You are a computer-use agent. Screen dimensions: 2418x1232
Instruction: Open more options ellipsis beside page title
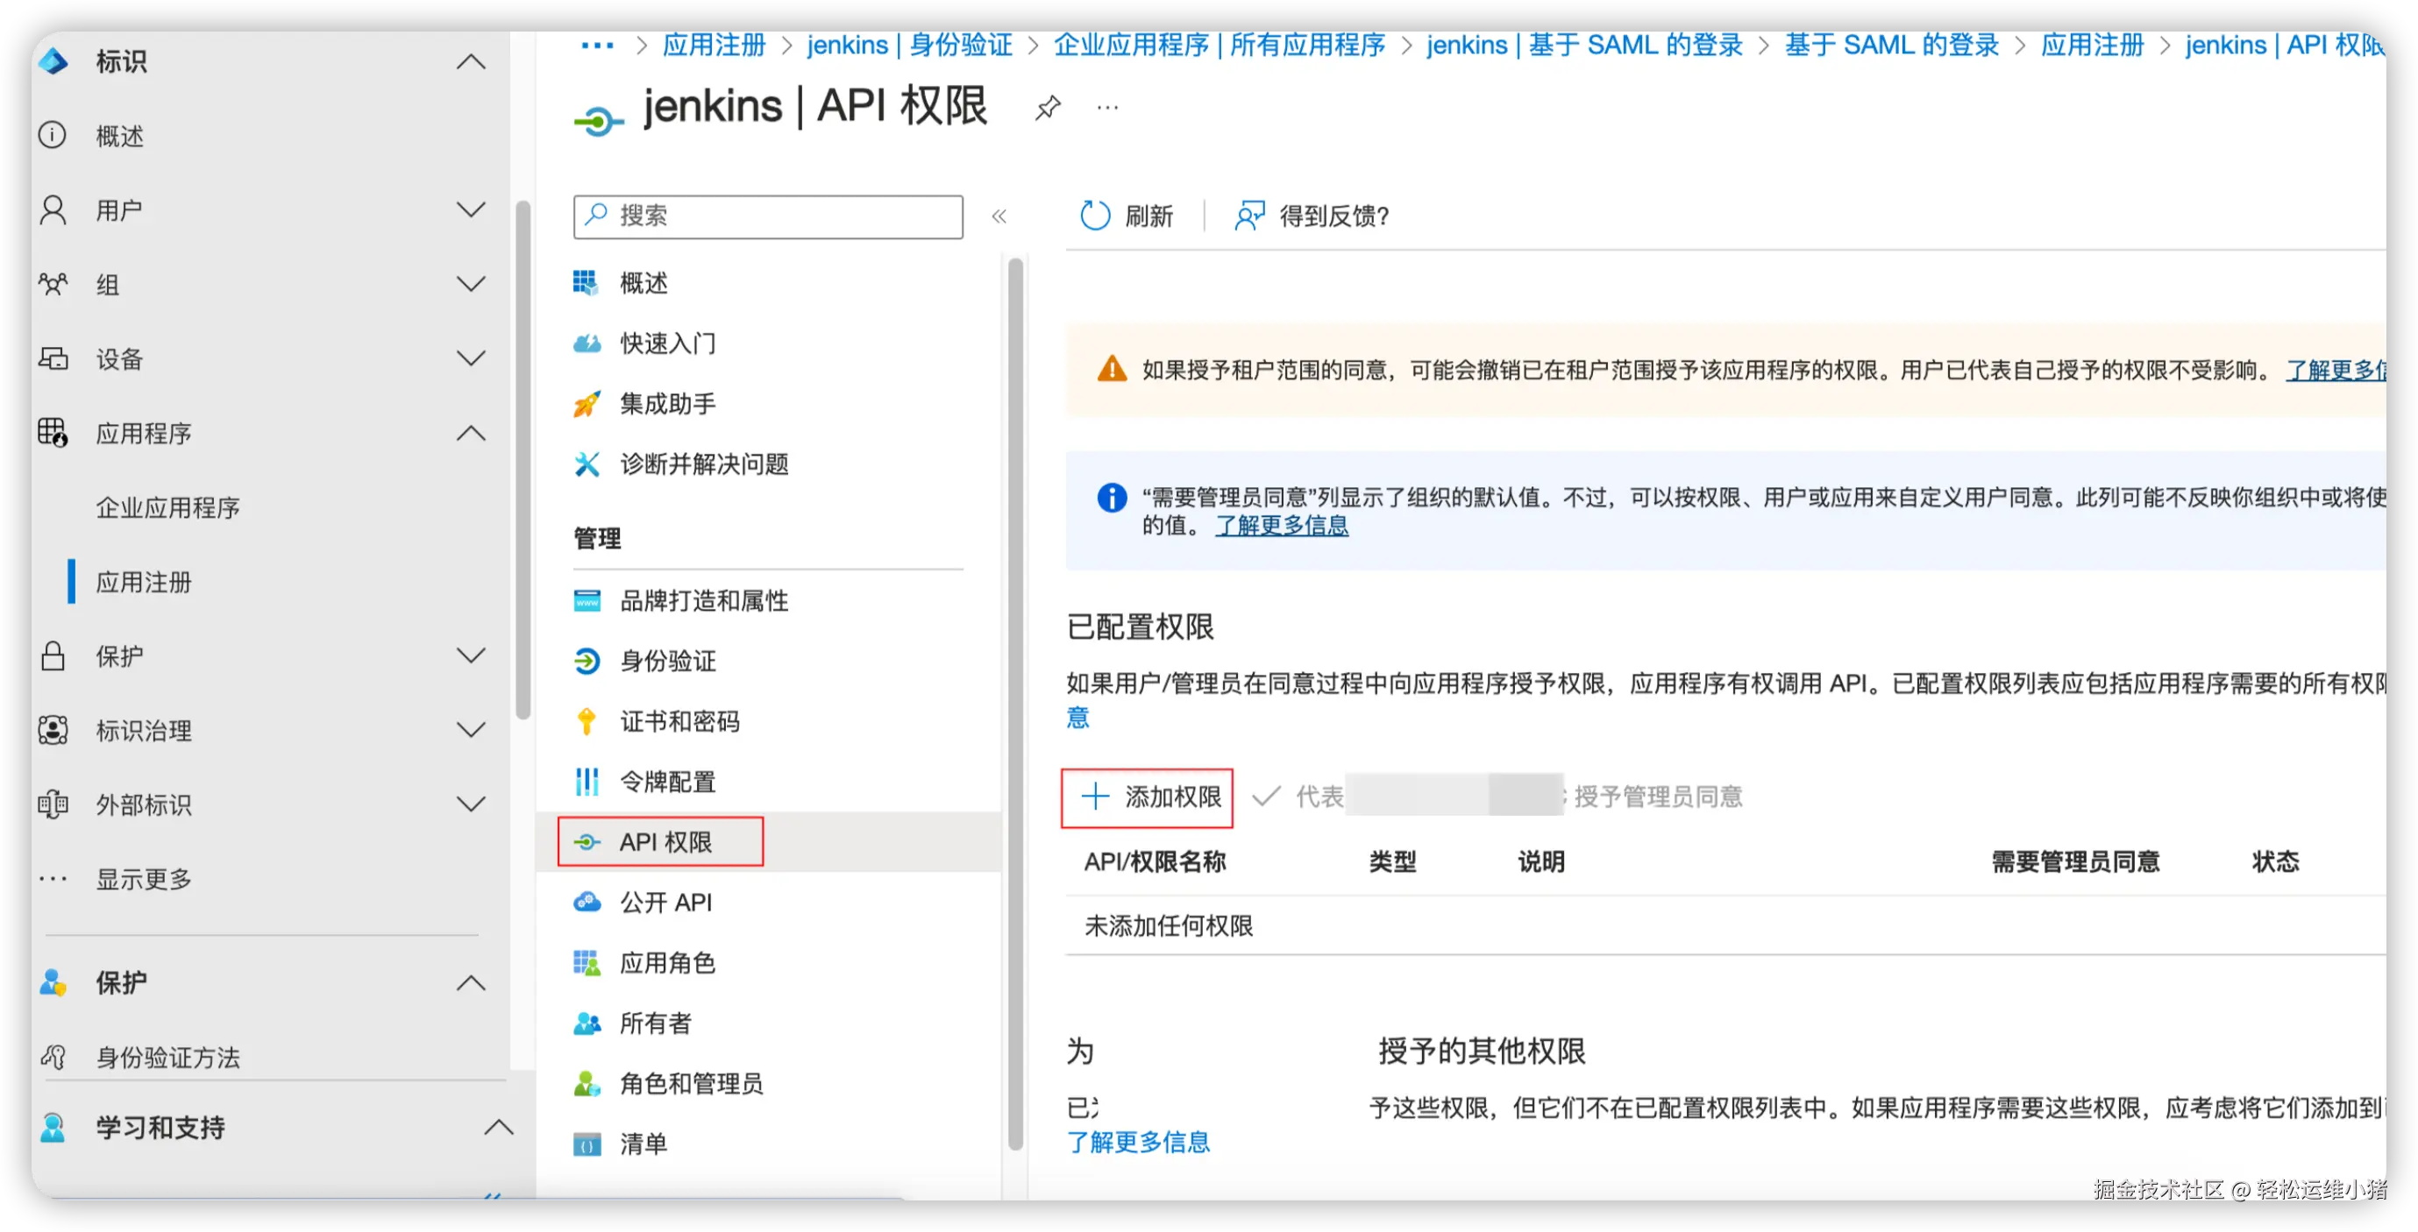(1107, 107)
